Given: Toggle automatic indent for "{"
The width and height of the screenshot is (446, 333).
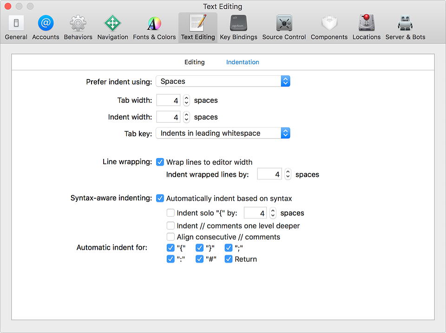Looking at the screenshot, I should [171, 248].
